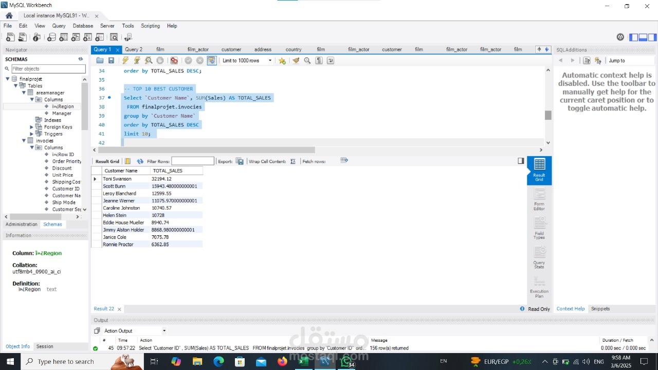Export recordset to external file icon
The height and width of the screenshot is (370, 658).
(240, 161)
